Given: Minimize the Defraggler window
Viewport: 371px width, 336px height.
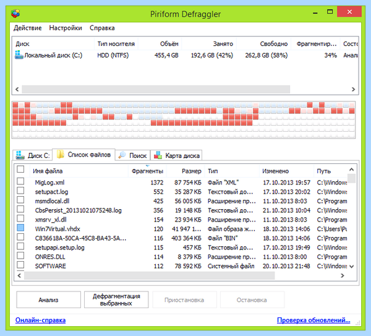Looking at the screenshot, I should click(x=315, y=12).
